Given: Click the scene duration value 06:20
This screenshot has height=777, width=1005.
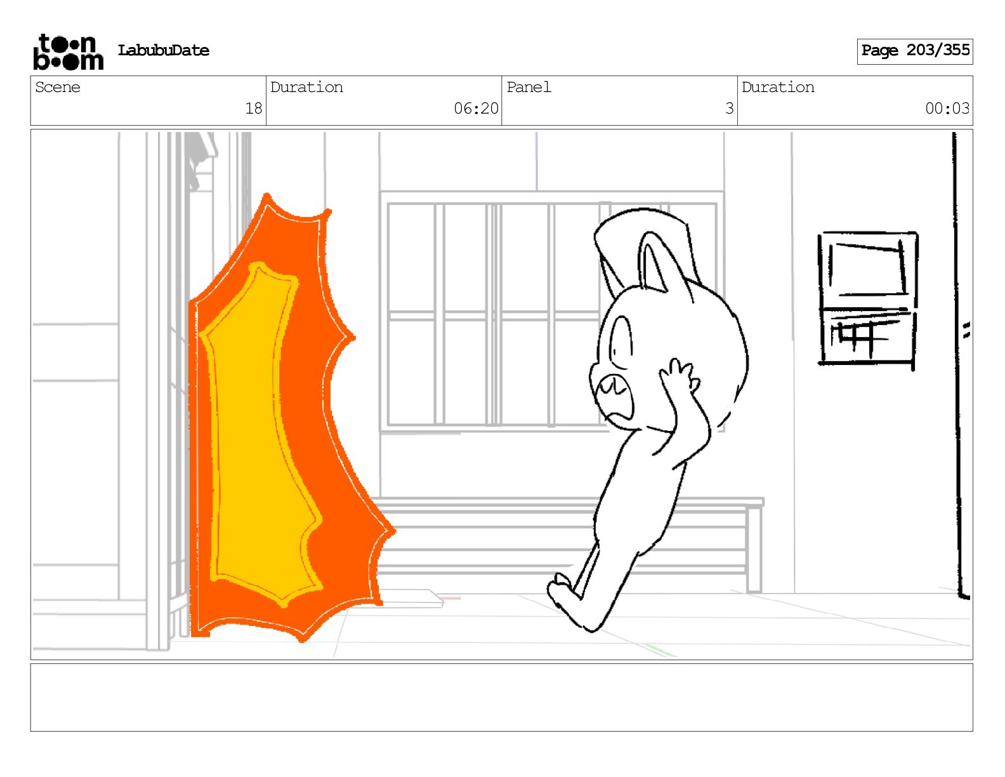Looking at the screenshot, I should [x=476, y=109].
